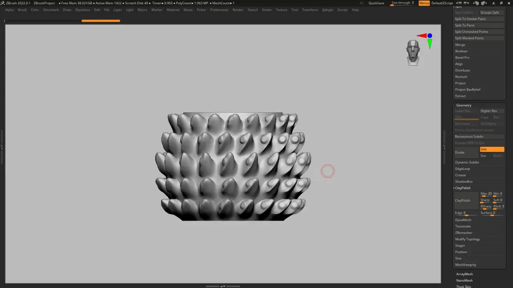
Task: Open the Alpha menu
Action: [9, 10]
